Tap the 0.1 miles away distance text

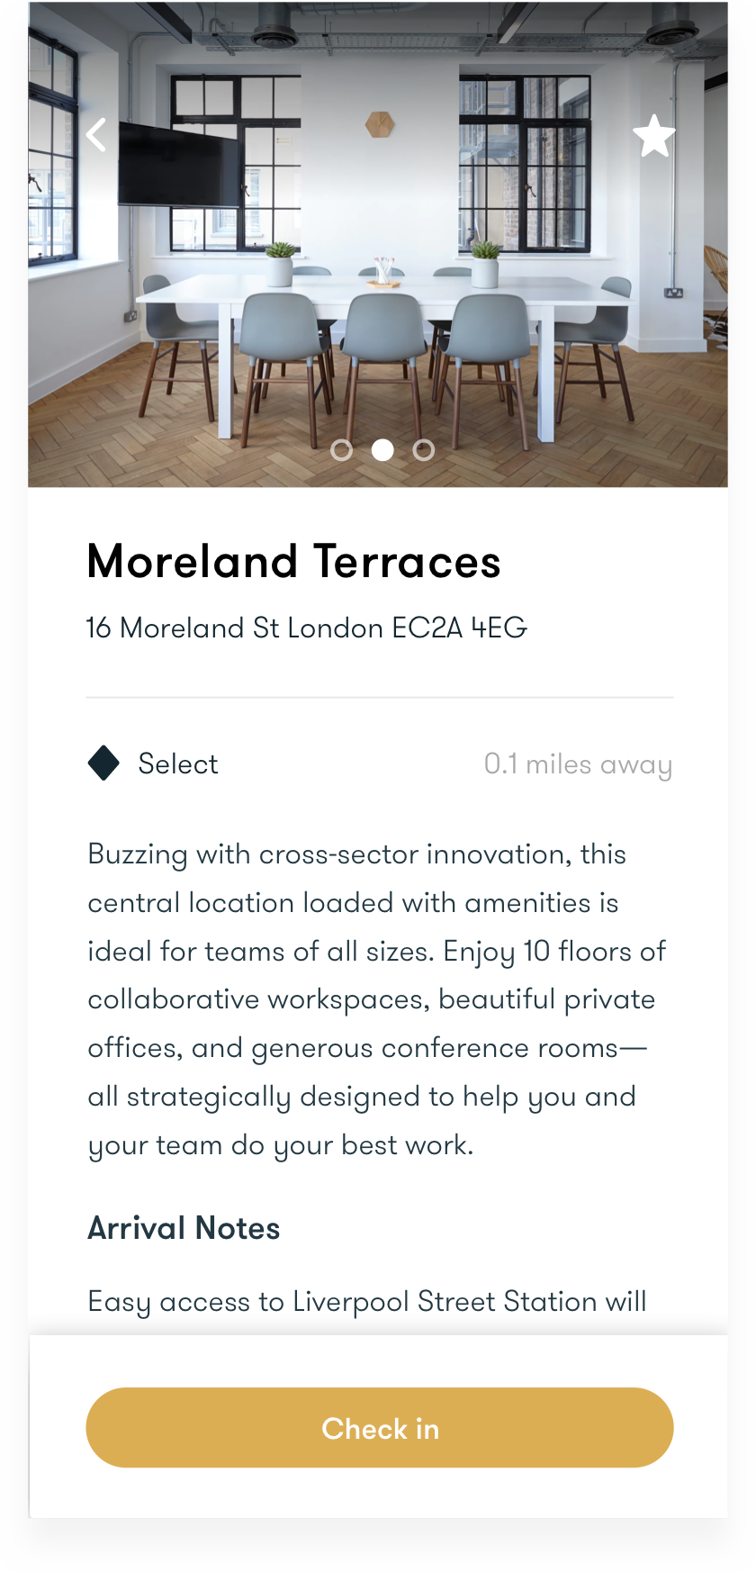coord(578,764)
